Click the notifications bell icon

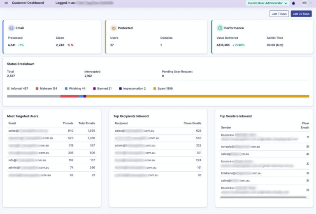(x=293, y=3)
